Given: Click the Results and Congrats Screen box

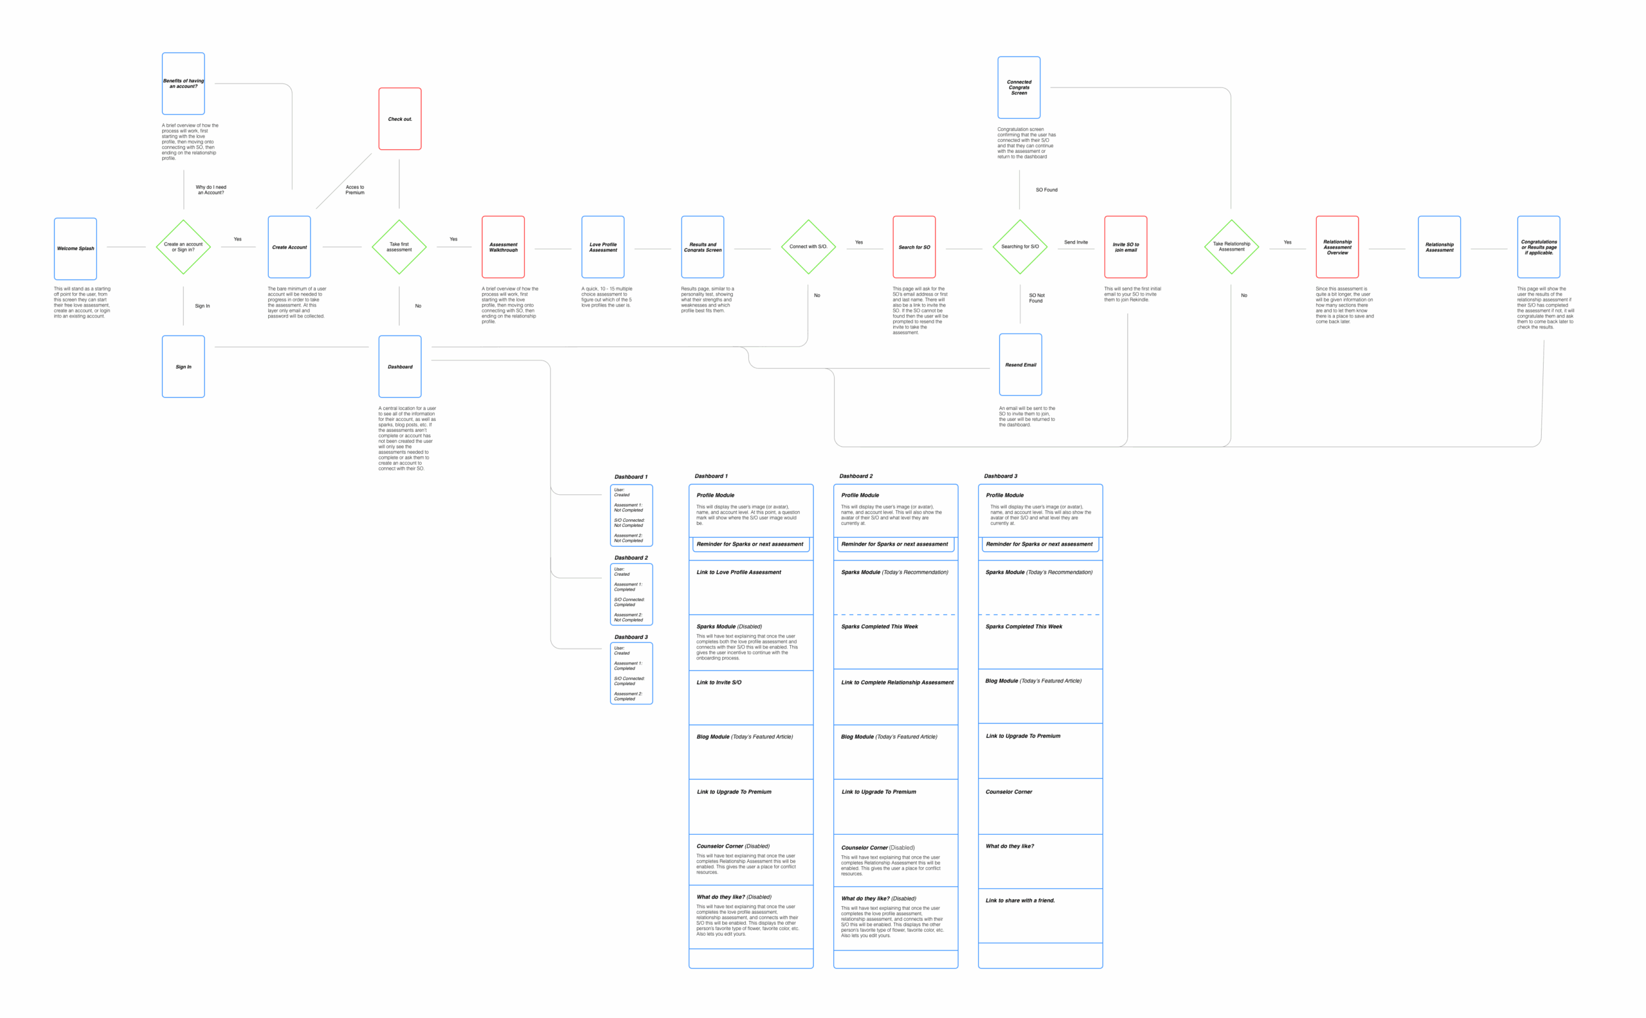Looking at the screenshot, I should (703, 247).
